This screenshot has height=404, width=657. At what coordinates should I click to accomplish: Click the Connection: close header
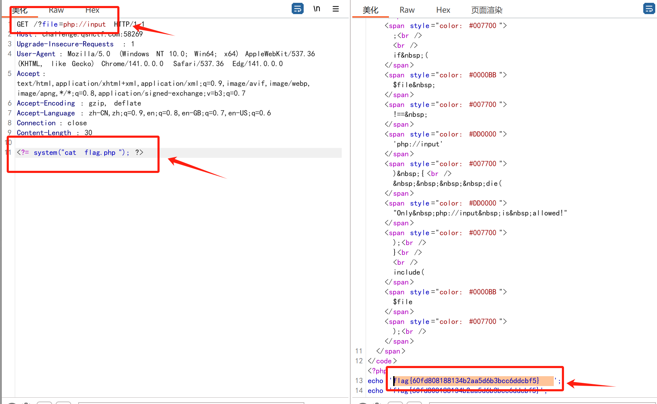tap(52, 123)
